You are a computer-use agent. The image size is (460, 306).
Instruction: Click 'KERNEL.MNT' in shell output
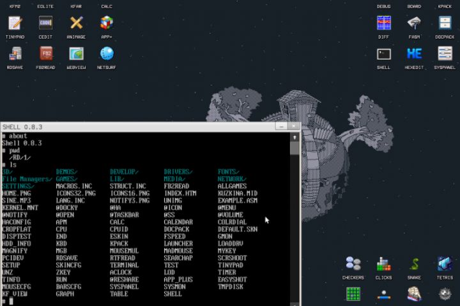(x=20, y=208)
